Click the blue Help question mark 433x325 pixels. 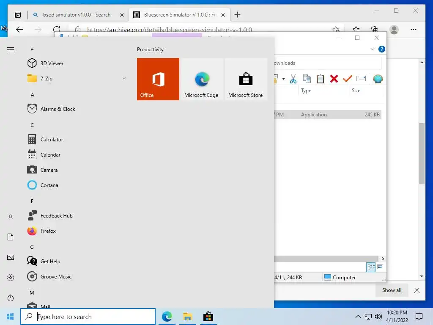click(382, 49)
